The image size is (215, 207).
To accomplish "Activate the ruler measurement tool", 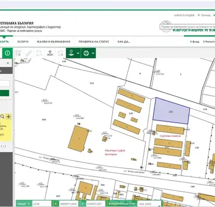I will (28, 53).
